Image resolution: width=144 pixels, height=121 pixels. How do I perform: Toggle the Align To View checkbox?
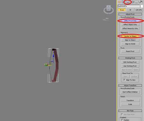pyautogui.click(x=124, y=80)
